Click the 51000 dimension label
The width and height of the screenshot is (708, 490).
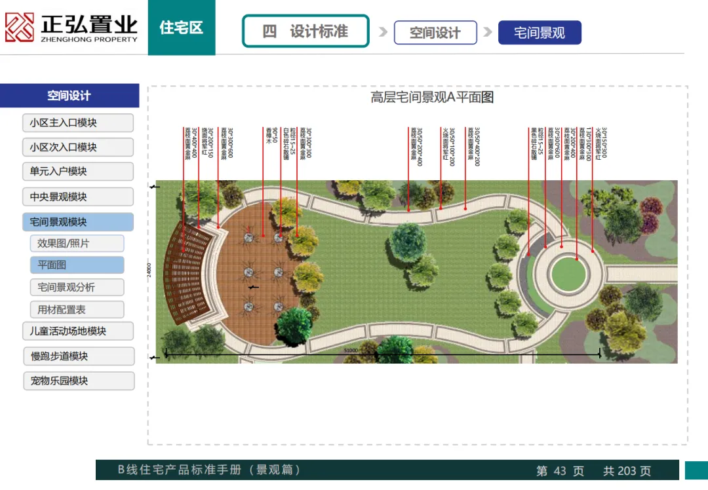(351, 350)
